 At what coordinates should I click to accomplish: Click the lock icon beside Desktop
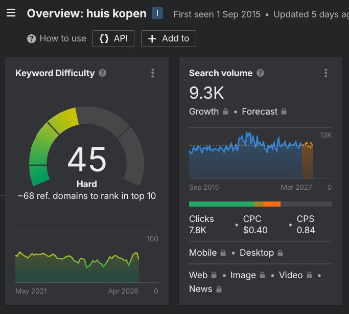[x=280, y=253]
